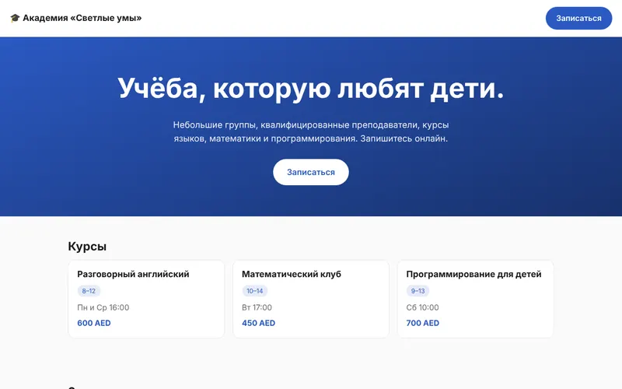Open the Математический клуб course card title
The width and height of the screenshot is (622, 389).
click(x=292, y=275)
